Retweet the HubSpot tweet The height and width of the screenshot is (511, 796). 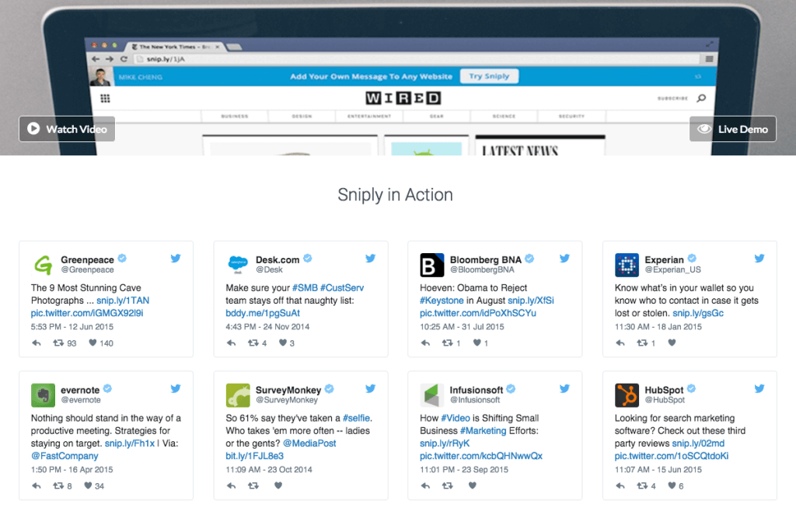coord(642,486)
